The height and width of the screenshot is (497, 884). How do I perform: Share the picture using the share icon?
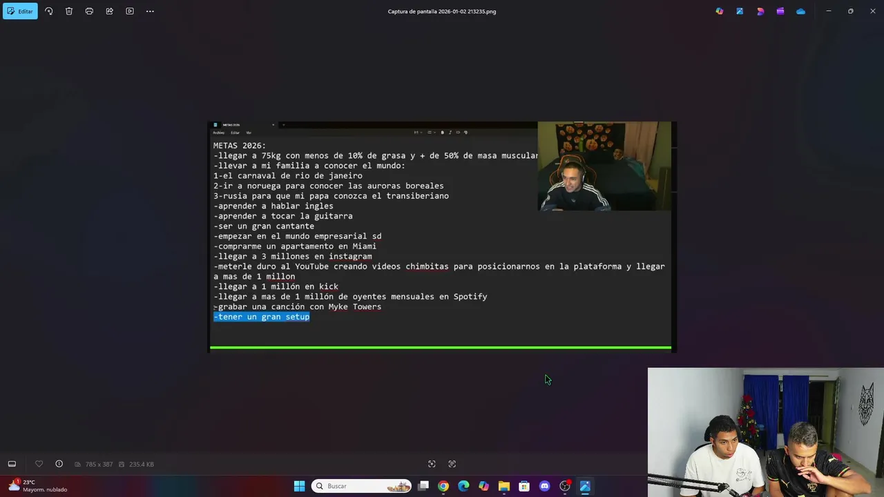click(109, 11)
